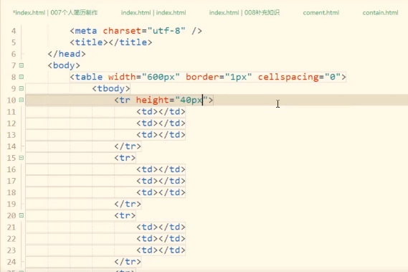Image resolution: width=408 pixels, height=272 pixels.
Task: Click the opening body tag on line 7
Action: [x=64, y=65]
